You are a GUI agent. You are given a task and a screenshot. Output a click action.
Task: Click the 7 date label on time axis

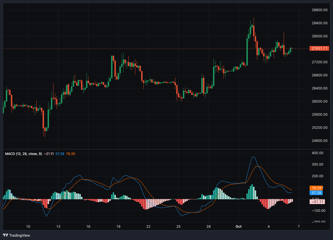click(298, 226)
